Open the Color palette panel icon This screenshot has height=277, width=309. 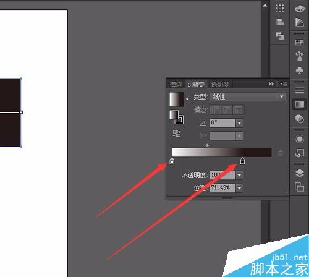click(x=300, y=9)
